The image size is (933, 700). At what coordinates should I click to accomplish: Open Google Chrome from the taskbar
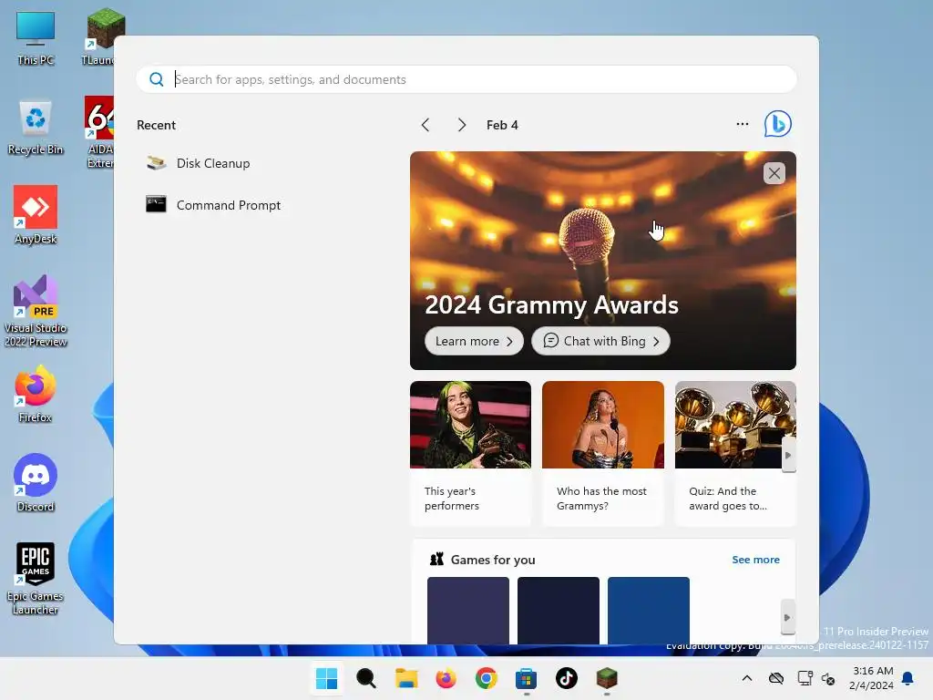point(487,678)
